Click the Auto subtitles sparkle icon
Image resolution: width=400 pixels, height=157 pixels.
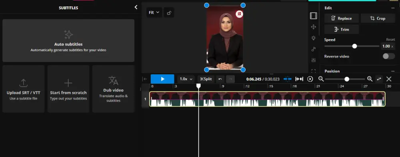tap(68, 34)
